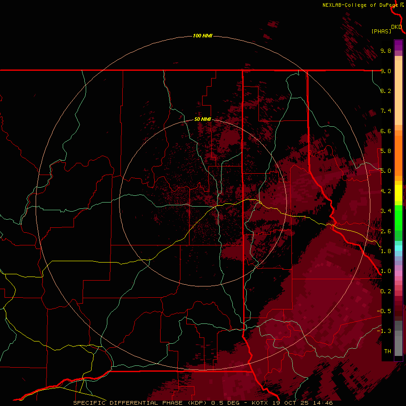Viewport: 406px width, 406px height.
Task: Pick the cyan segment of color bar
Action: tap(398, 248)
